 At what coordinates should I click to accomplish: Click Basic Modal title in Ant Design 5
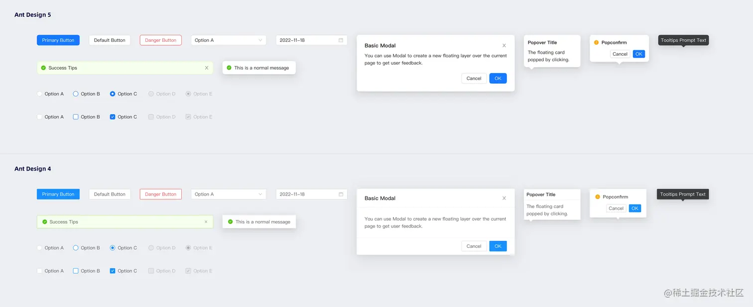pos(380,46)
